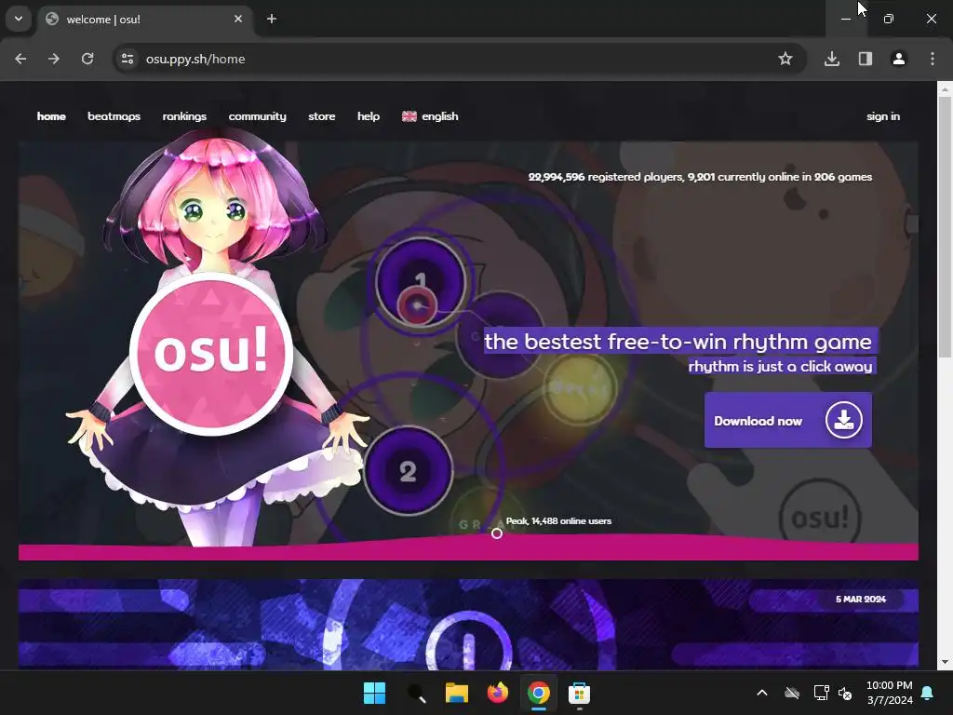Viewport: 953px width, 715px height.
Task: Open File Explorer from the taskbar
Action: click(456, 693)
